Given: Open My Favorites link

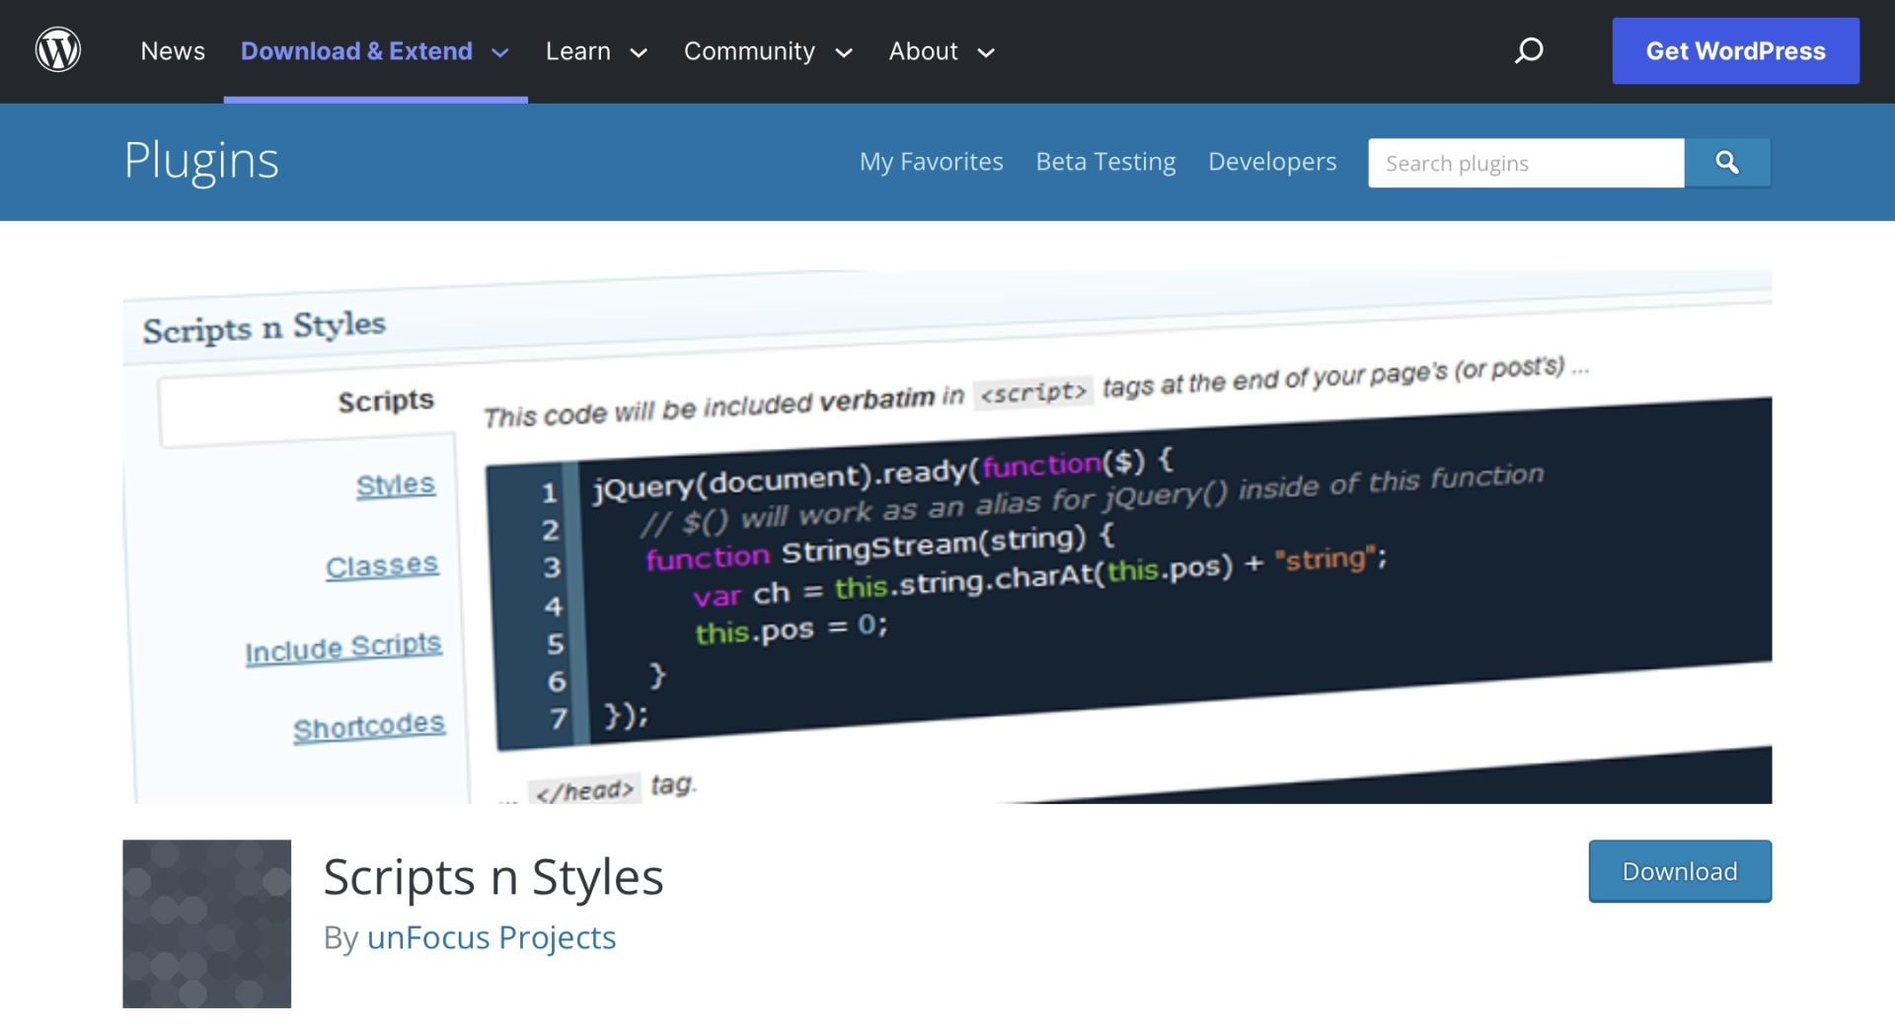Looking at the screenshot, I should click(931, 162).
